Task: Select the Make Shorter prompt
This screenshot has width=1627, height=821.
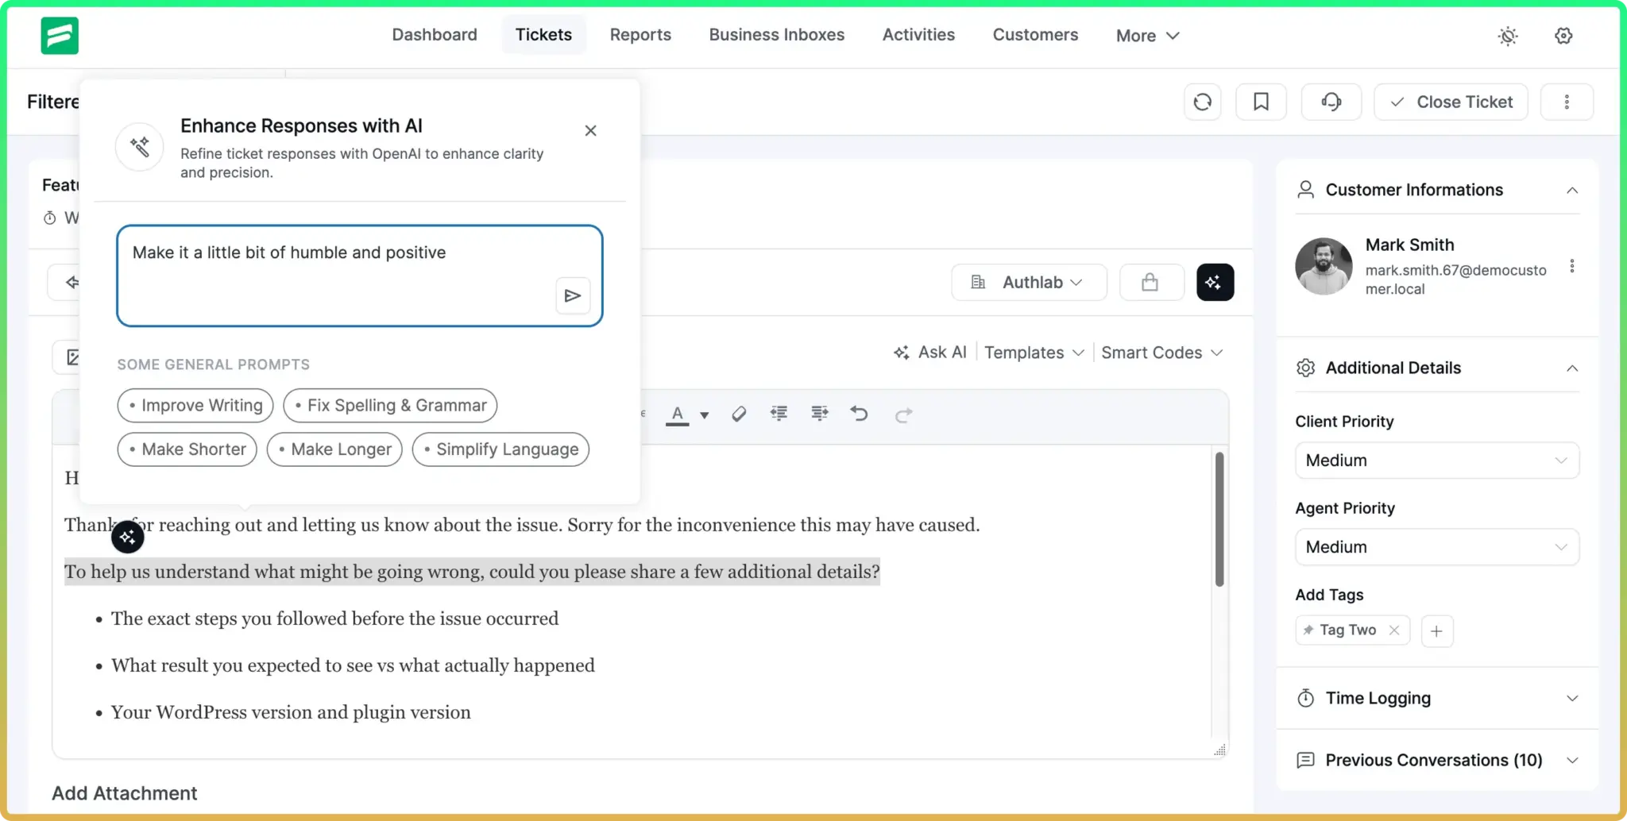Action: click(187, 449)
